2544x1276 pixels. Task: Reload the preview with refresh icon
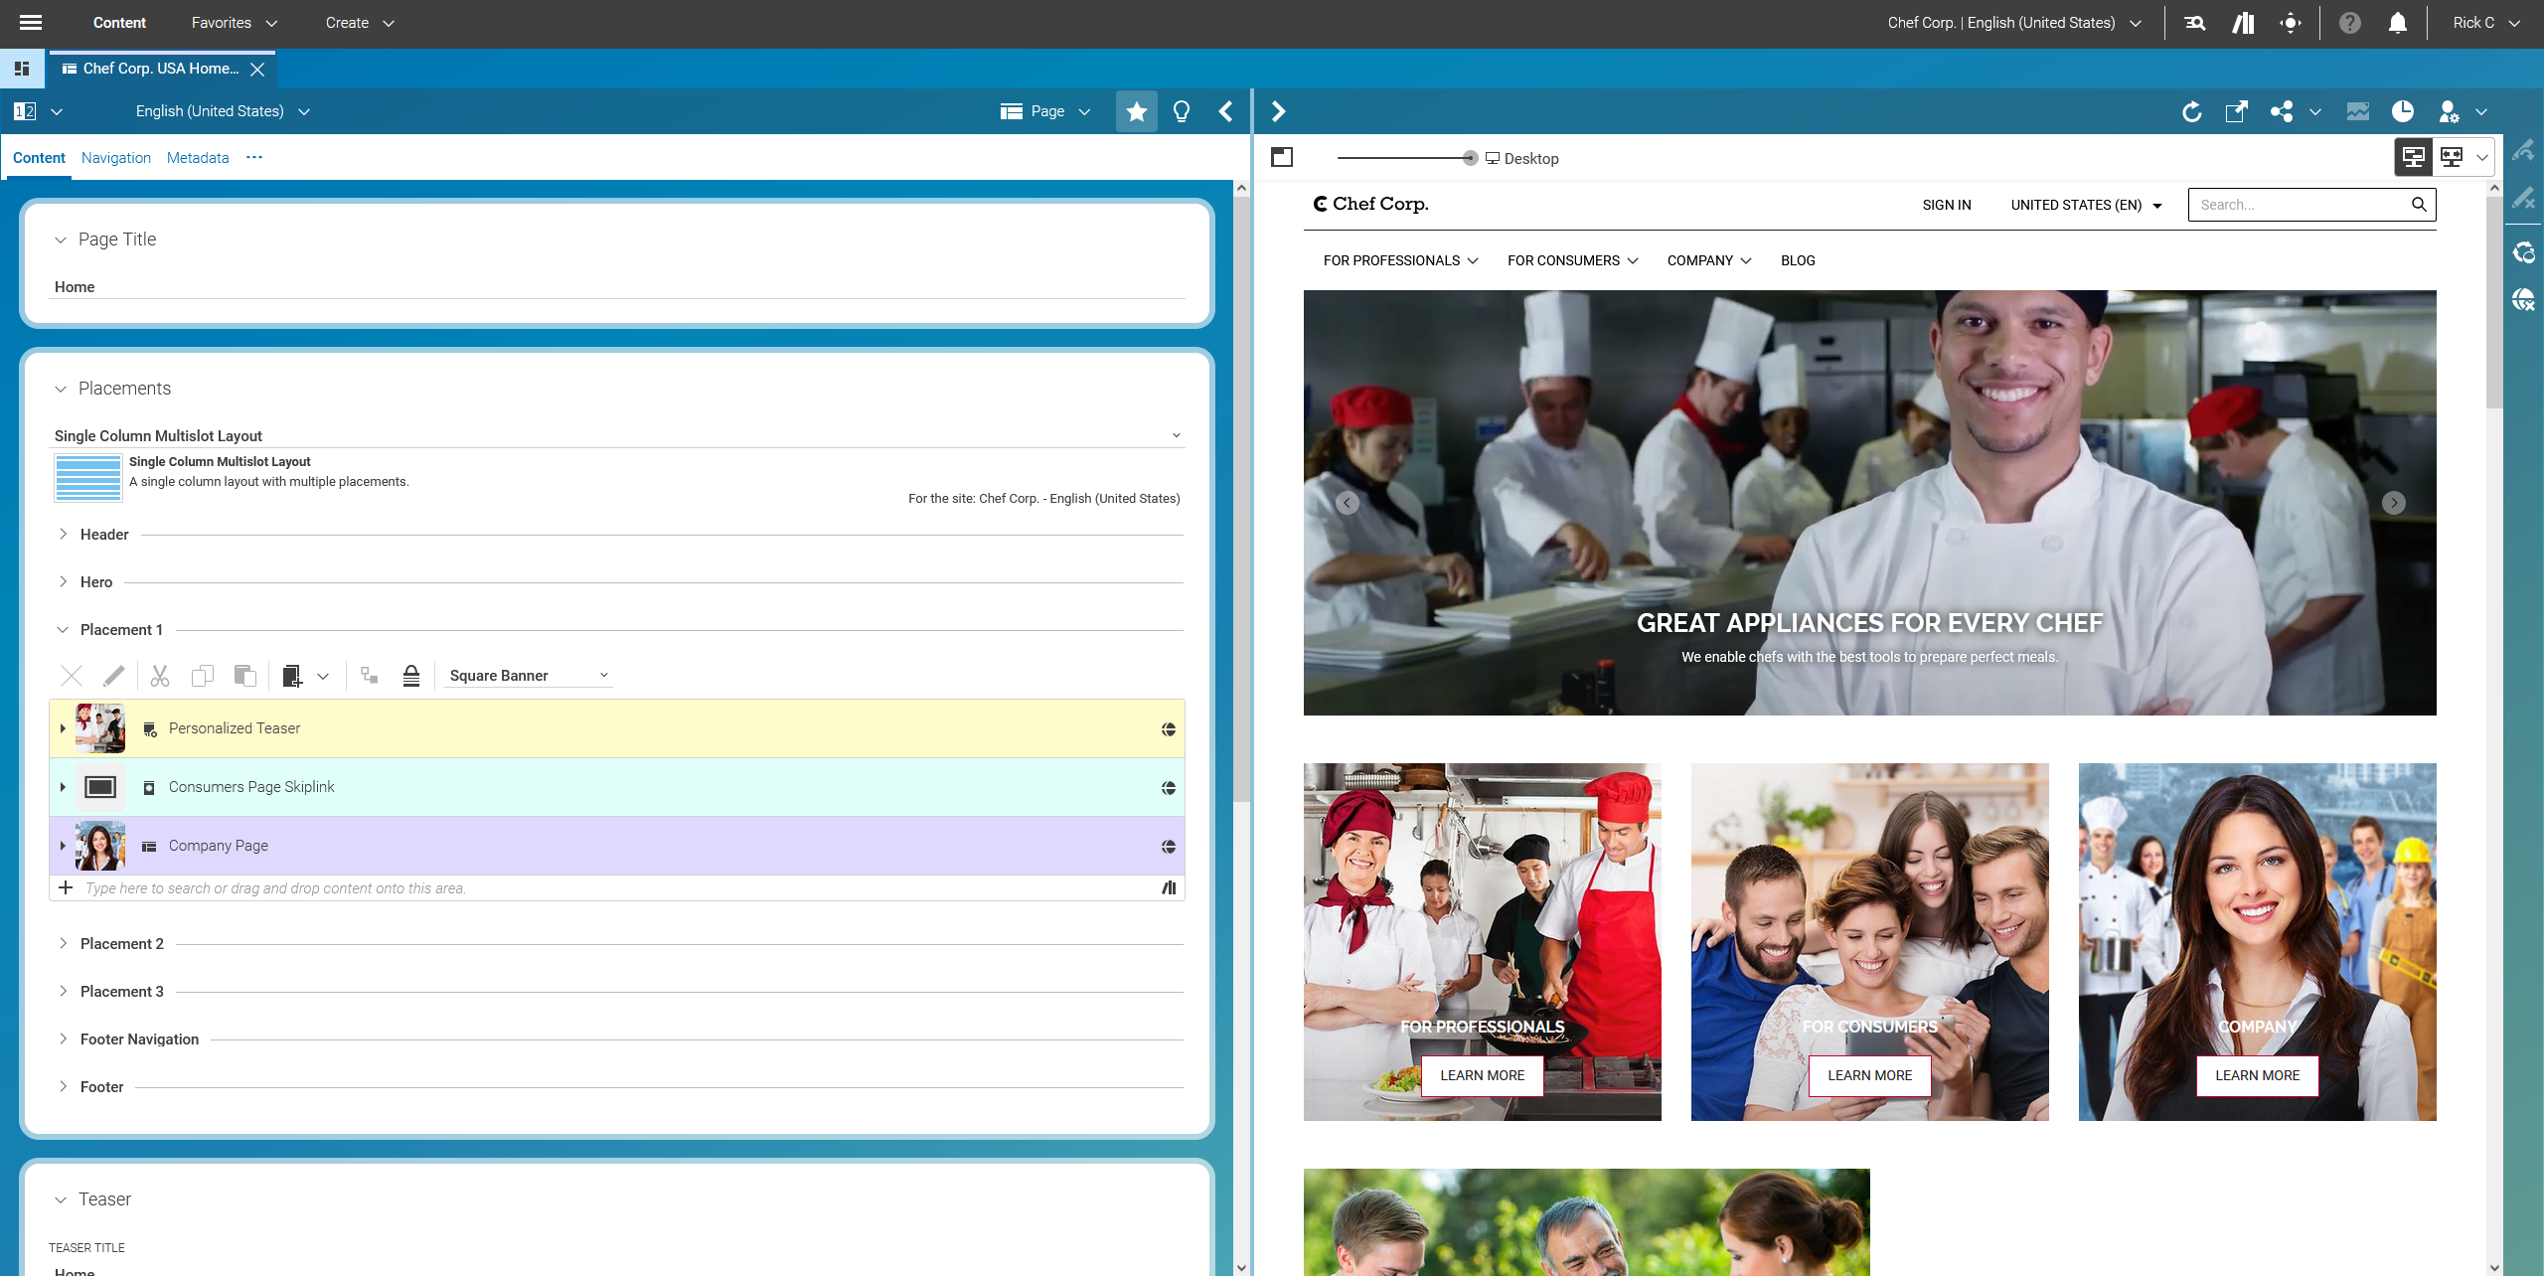click(x=2191, y=111)
